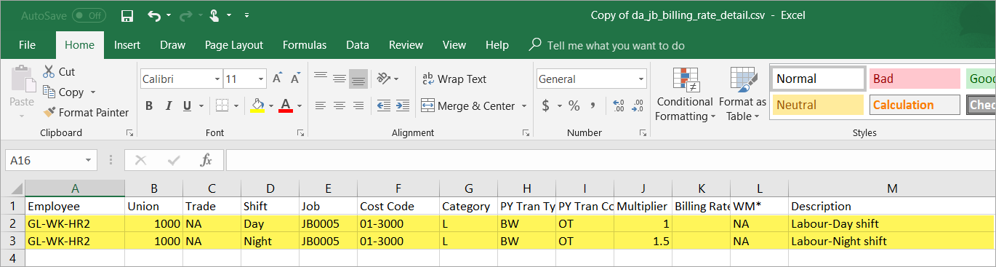Viewport: 996px width, 267px height.
Task: Open the Clipboard pane dialog launcher
Action: pos(129,133)
